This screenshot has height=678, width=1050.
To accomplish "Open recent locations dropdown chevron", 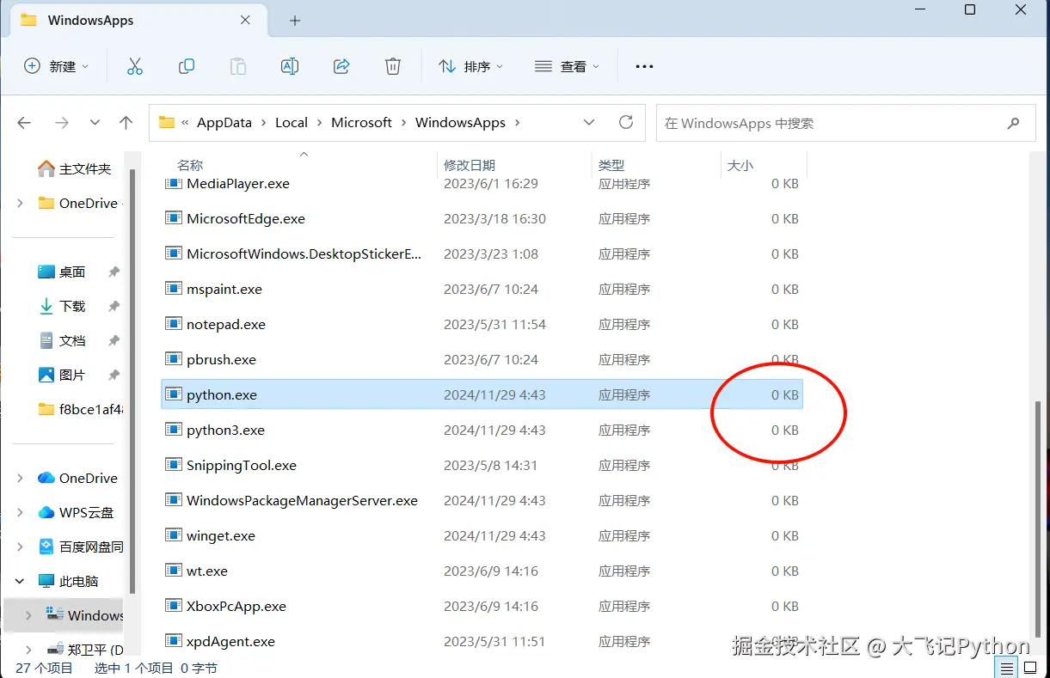I will click(95, 123).
